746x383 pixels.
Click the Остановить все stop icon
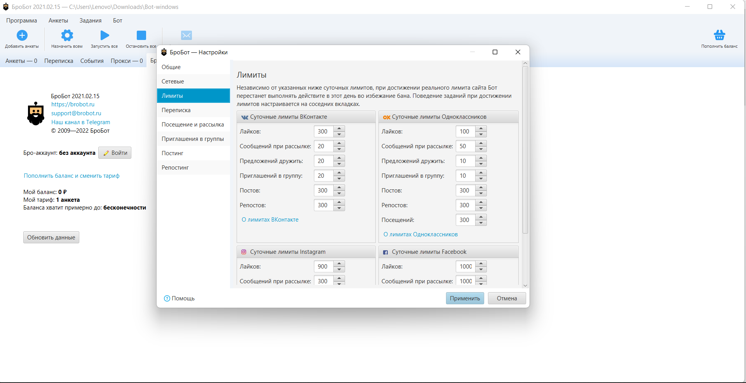(x=141, y=35)
